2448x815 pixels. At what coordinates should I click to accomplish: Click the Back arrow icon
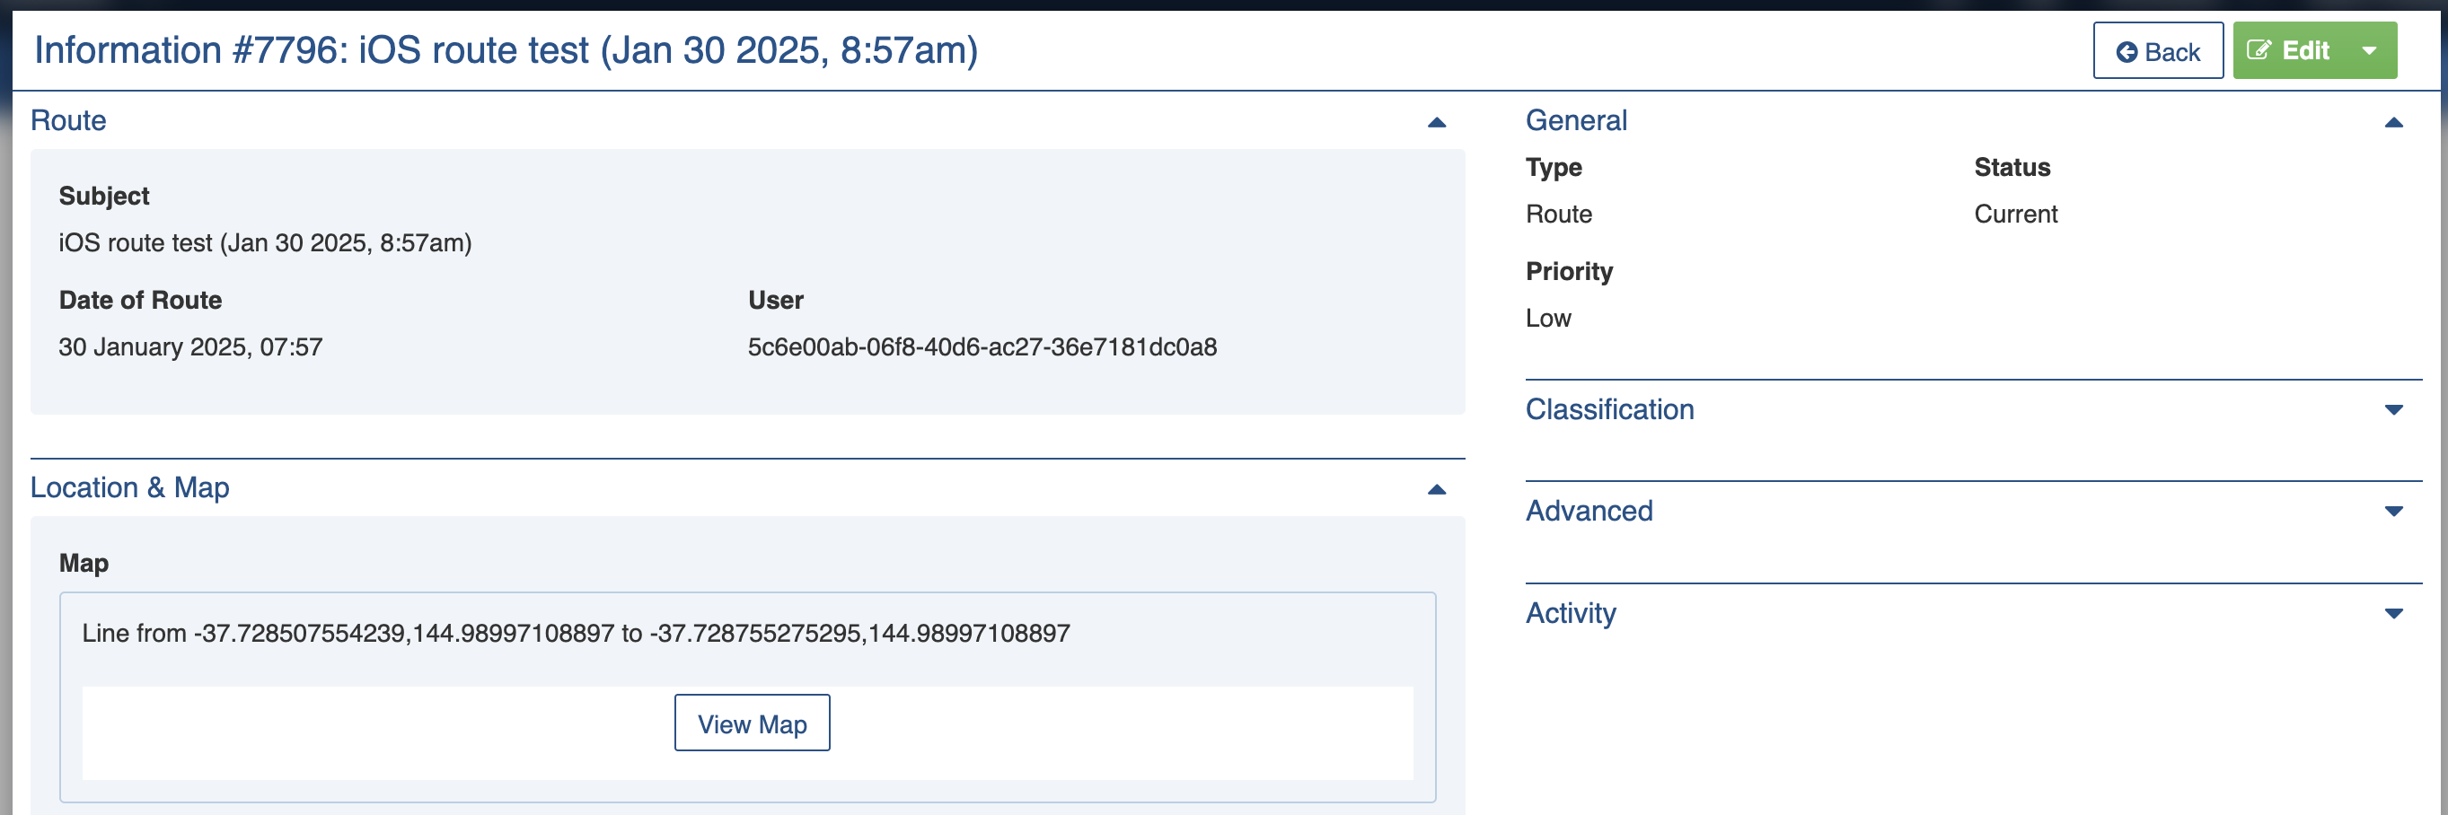tap(2127, 52)
